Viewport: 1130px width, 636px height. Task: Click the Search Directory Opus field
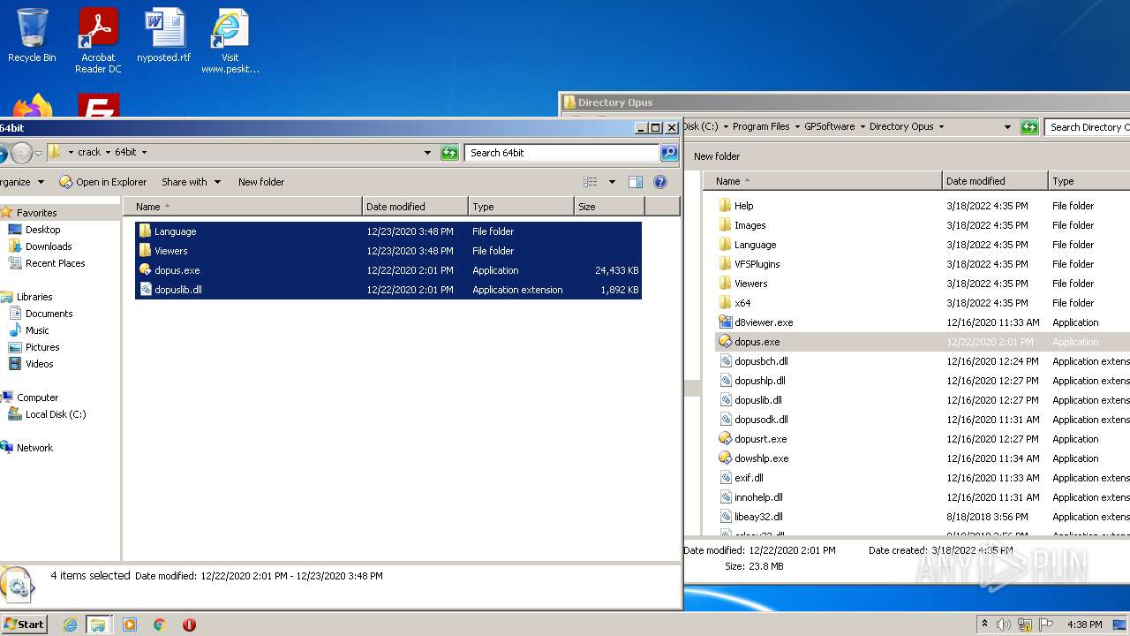tap(1088, 127)
